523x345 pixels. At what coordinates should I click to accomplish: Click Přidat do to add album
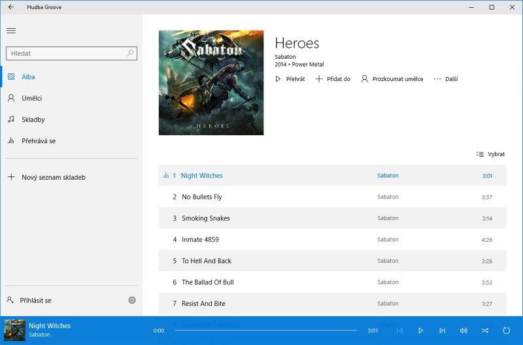pyautogui.click(x=333, y=79)
